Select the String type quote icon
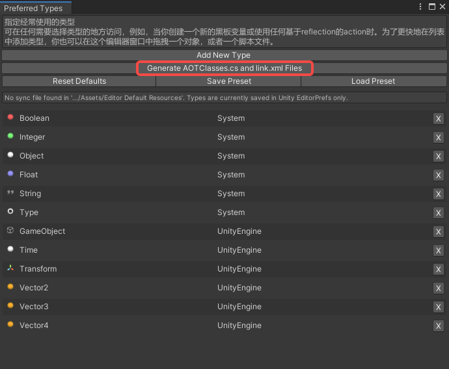449x369 pixels. (x=10, y=194)
